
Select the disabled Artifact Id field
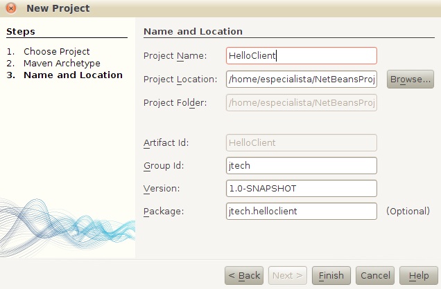point(302,142)
